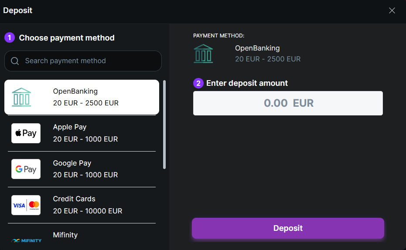The width and height of the screenshot is (406, 250).
Task: Click the OpenBanking name in the payment summary
Action: tap(257, 48)
